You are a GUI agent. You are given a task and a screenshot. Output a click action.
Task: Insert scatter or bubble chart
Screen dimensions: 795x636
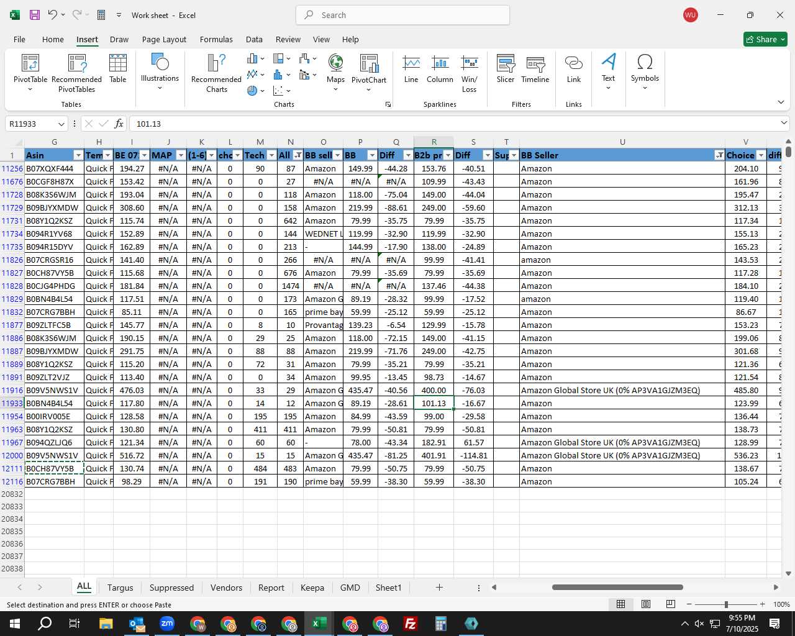[x=281, y=91]
